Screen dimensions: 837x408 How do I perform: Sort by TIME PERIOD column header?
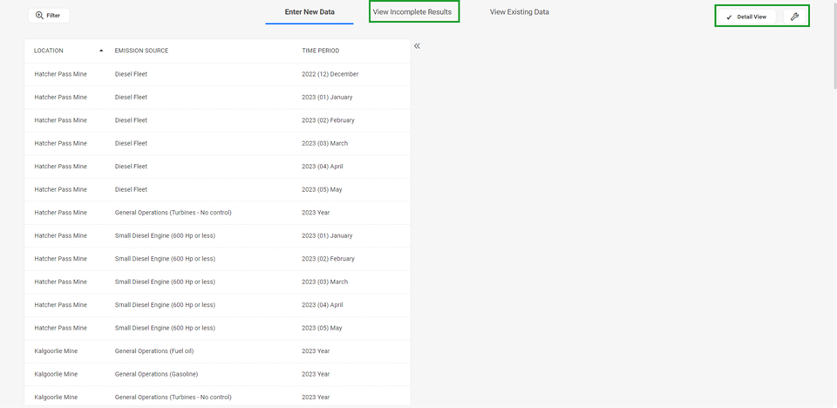point(320,51)
